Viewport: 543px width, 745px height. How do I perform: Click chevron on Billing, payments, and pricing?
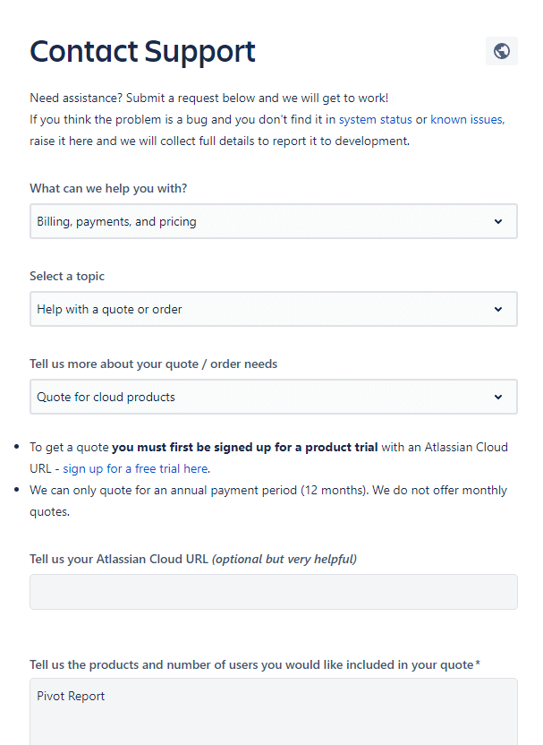tap(498, 221)
